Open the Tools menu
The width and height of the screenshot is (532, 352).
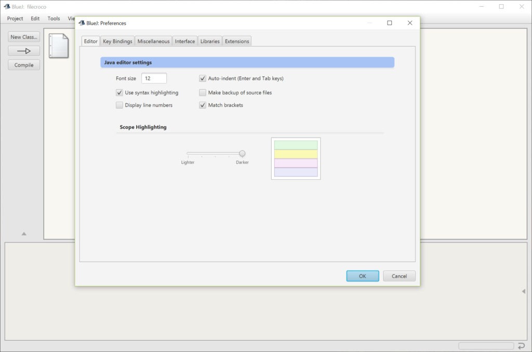[54, 18]
